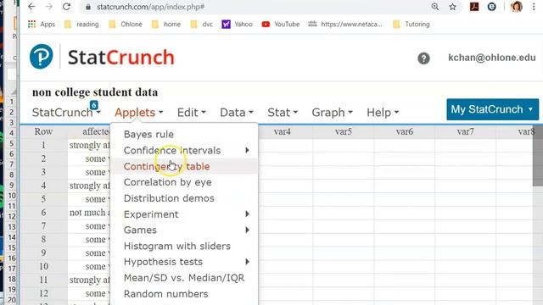
Task: Expand the Games submenu
Action: (184, 230)
